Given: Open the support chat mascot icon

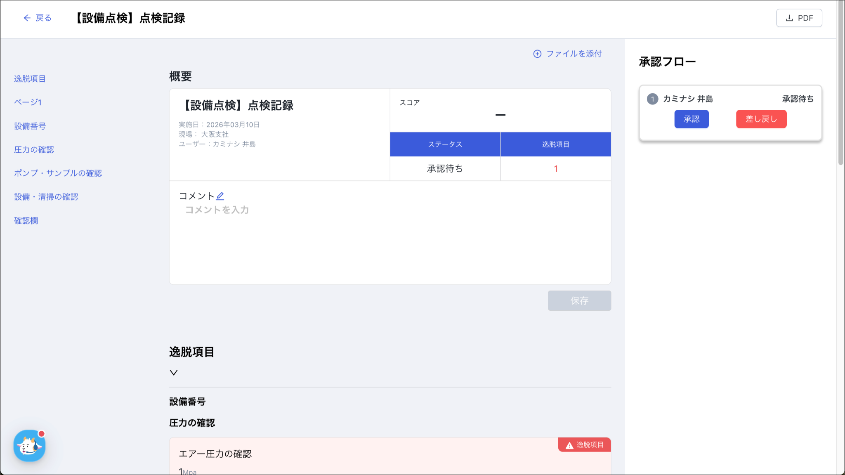Looking at the screenshot, I should pyautogui.click(x=29, y=446).
